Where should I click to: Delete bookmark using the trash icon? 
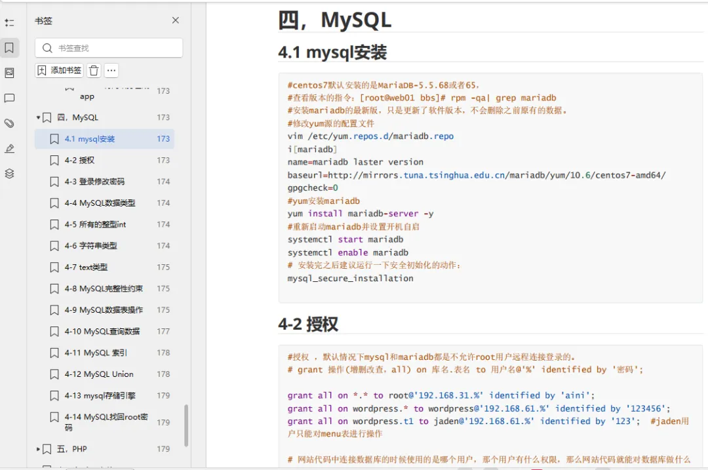coord(94,70)
